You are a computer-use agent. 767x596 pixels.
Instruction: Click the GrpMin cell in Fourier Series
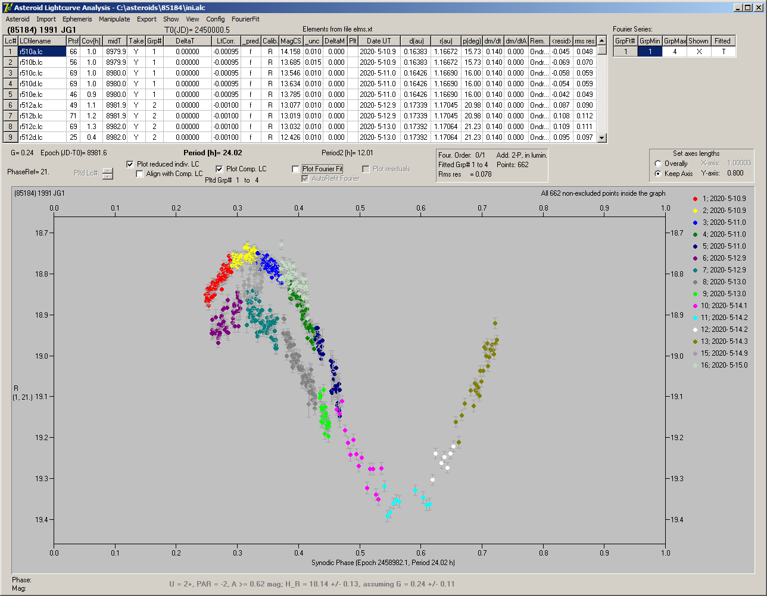650,52
